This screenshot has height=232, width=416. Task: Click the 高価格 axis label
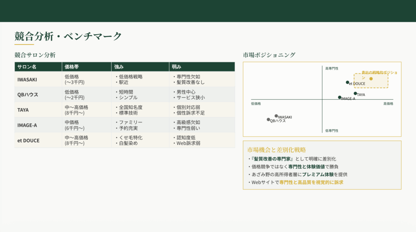[388, 104]
